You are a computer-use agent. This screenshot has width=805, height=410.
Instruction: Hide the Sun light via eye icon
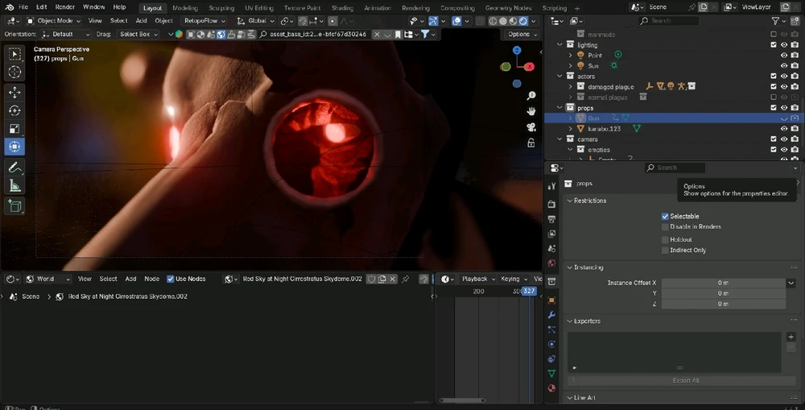click(x=784, y=66)
